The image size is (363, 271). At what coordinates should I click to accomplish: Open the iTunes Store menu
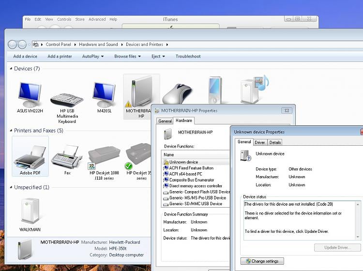[x=80, y=19]
